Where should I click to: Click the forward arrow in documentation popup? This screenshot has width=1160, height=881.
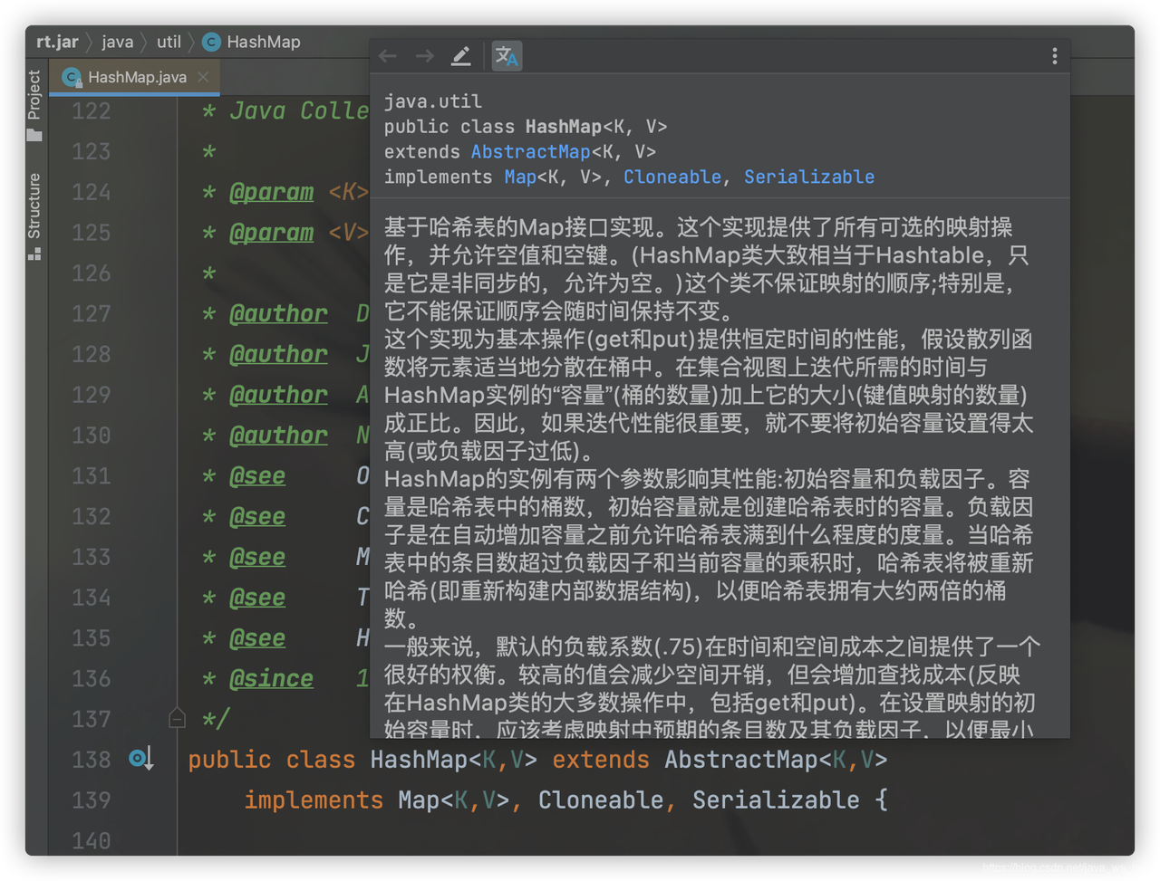(x=424, y=56)
